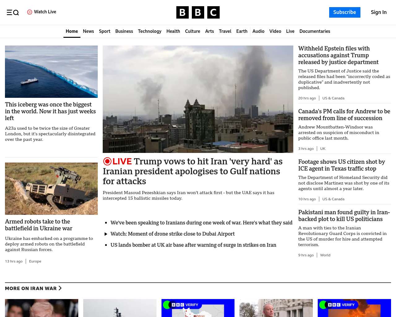Image resolution: width=396 pixels, height=317 pixels.
Task: Select the Earth navigation item
Action: click(242, 31)
